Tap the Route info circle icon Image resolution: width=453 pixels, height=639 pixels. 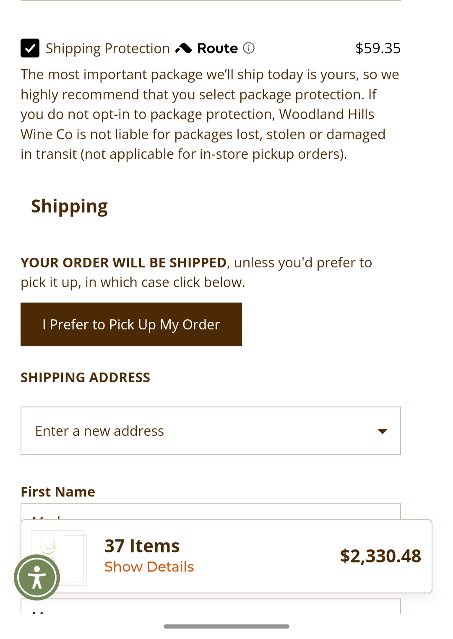[249, 48]
